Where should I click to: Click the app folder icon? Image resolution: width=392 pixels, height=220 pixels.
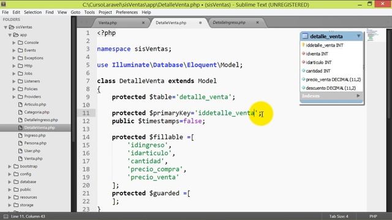tap(16, 35)
